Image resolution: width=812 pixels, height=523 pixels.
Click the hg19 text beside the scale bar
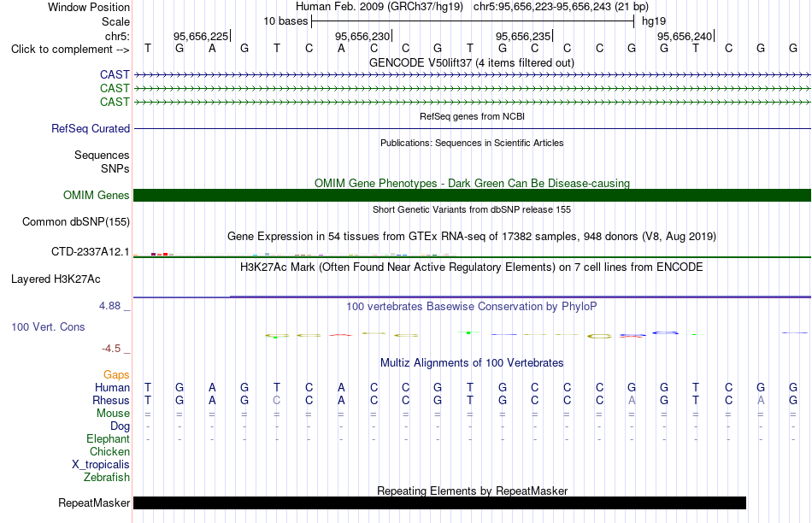[654, 21]
